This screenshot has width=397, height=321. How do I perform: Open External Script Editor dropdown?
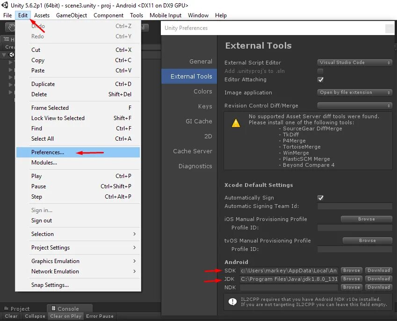tap(355, 63)
